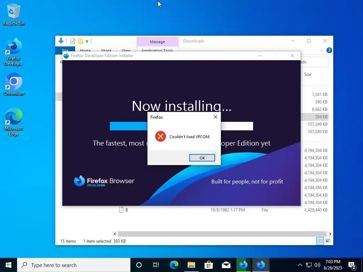
Task: Maximize the Downloads Explorer window
Action: (x=309, y=41)
